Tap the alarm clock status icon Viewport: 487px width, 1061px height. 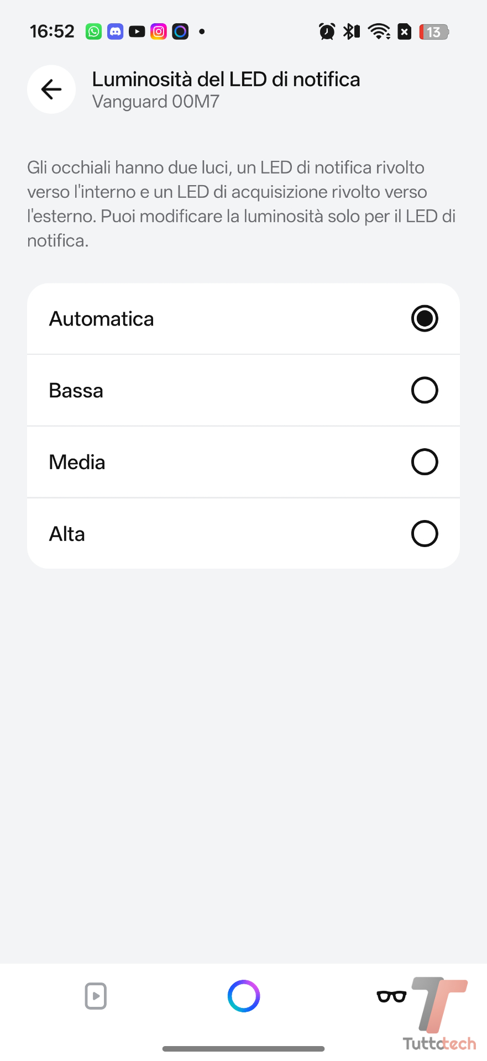327,31
